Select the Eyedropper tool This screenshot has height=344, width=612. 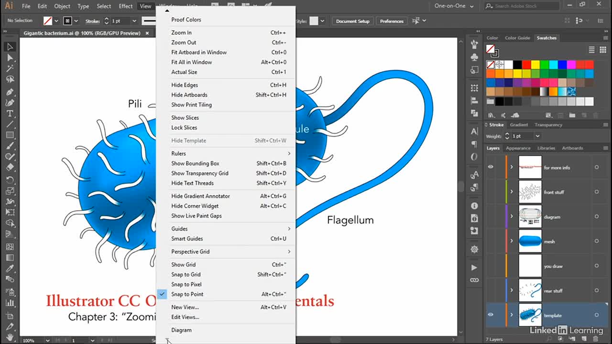10,269
